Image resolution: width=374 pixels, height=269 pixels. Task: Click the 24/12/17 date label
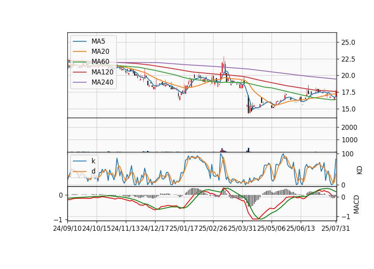[155, 229]
